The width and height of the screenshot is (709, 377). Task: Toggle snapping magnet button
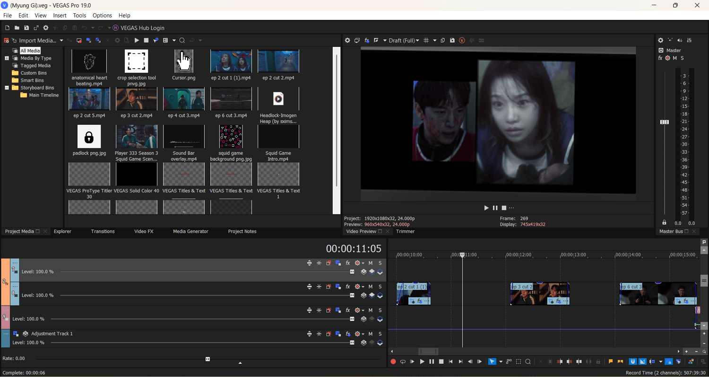[632, 362]
